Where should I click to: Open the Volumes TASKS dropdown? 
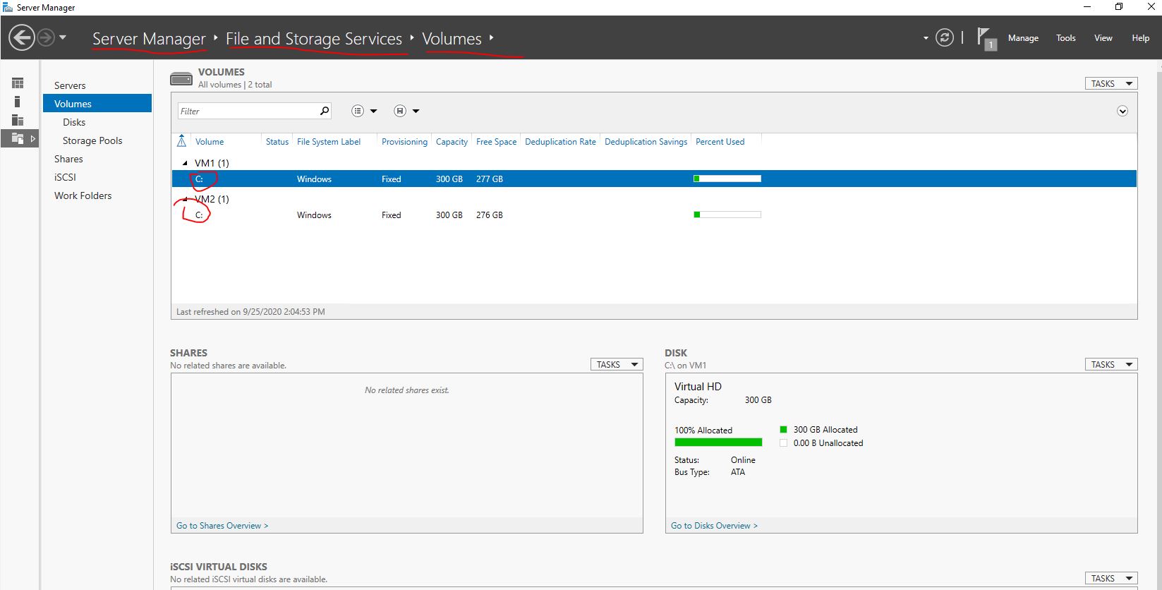1111,83
